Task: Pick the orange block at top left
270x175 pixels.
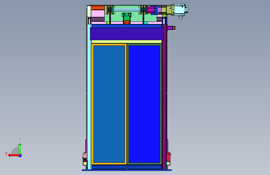Action: [98, 7]
